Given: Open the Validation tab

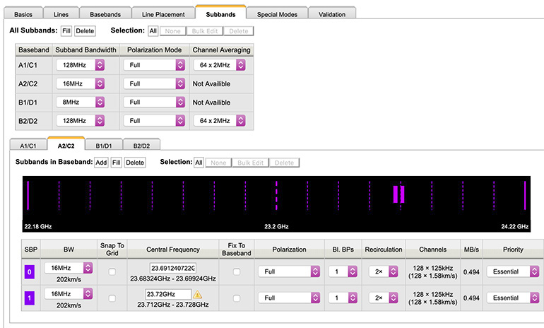Looking at the screenshot, I should coord(332,14).
